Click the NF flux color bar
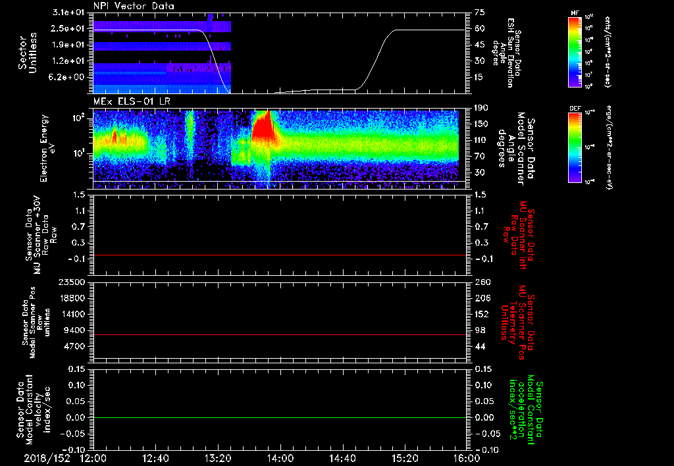Viewport: 674px width, 466px height. point(575,51)
